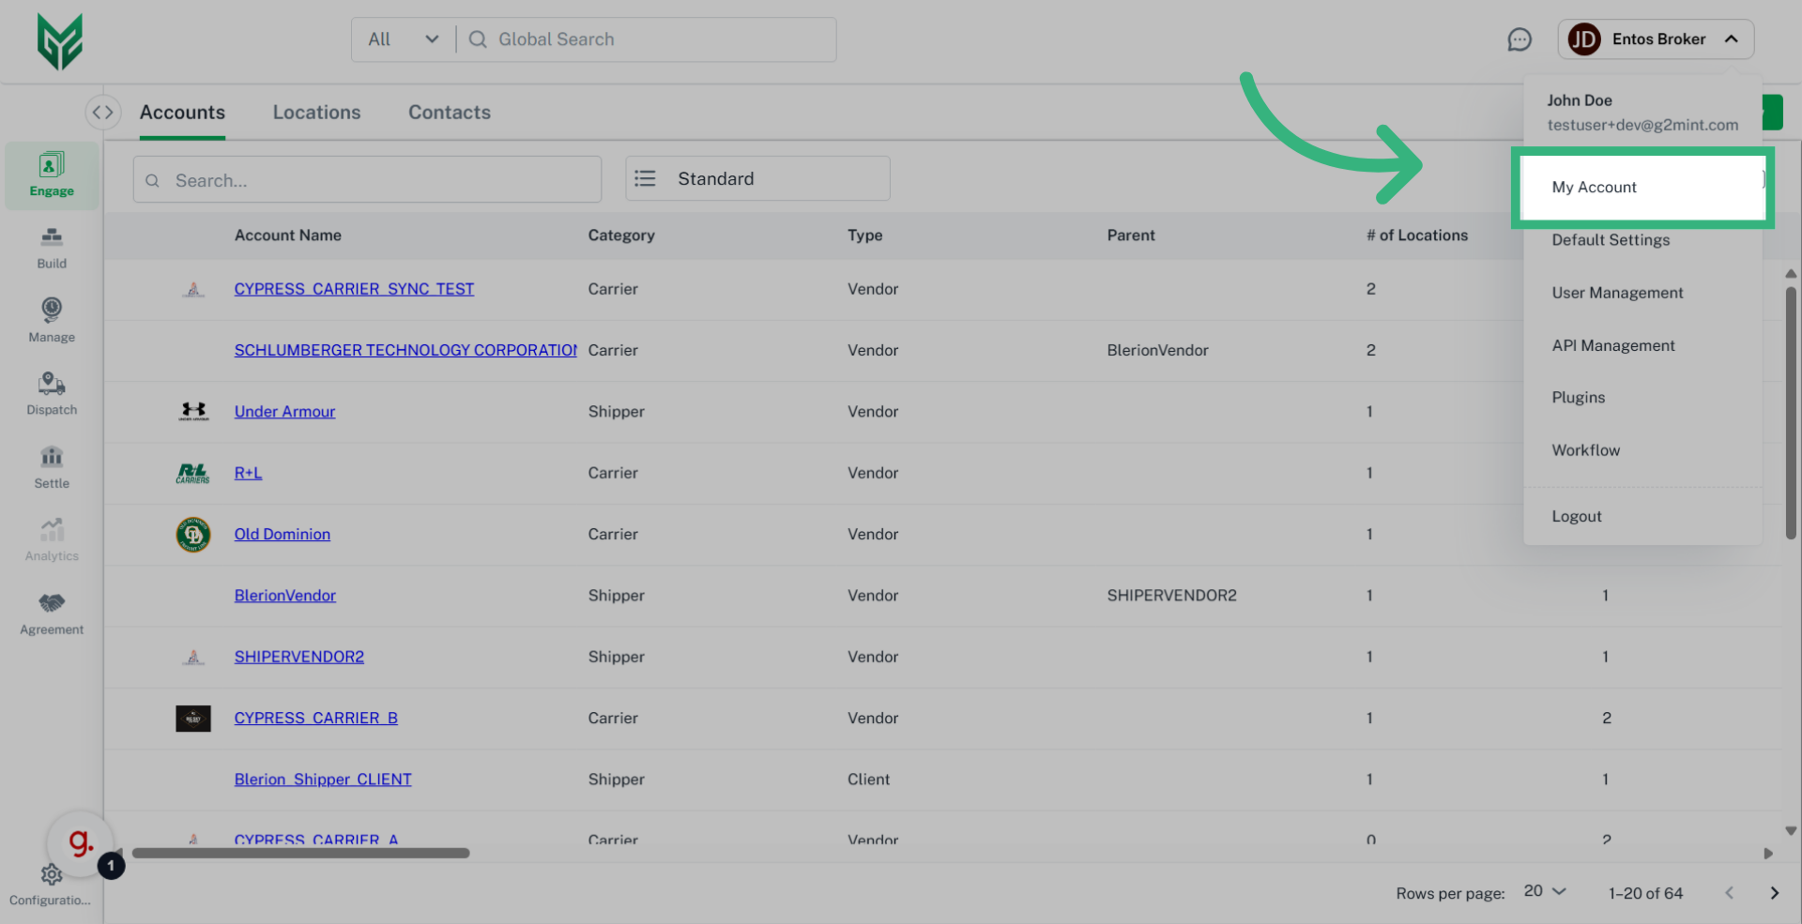Screen dimensions: 1802x924
Task: Change rows per page dropdown
Action: [x=1544, y=891]
